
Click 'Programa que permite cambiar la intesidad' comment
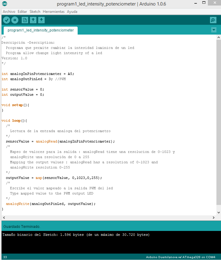pos(70,48)
